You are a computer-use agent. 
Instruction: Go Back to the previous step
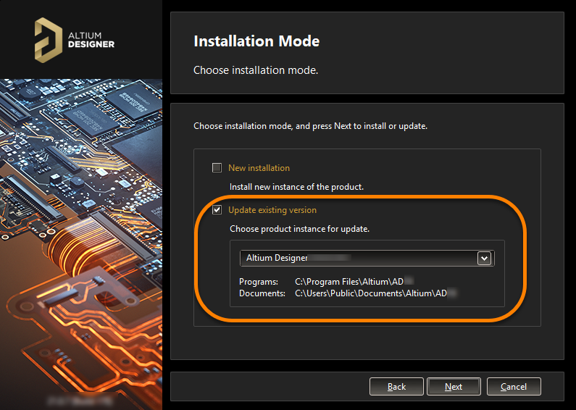tap(396, 387)
